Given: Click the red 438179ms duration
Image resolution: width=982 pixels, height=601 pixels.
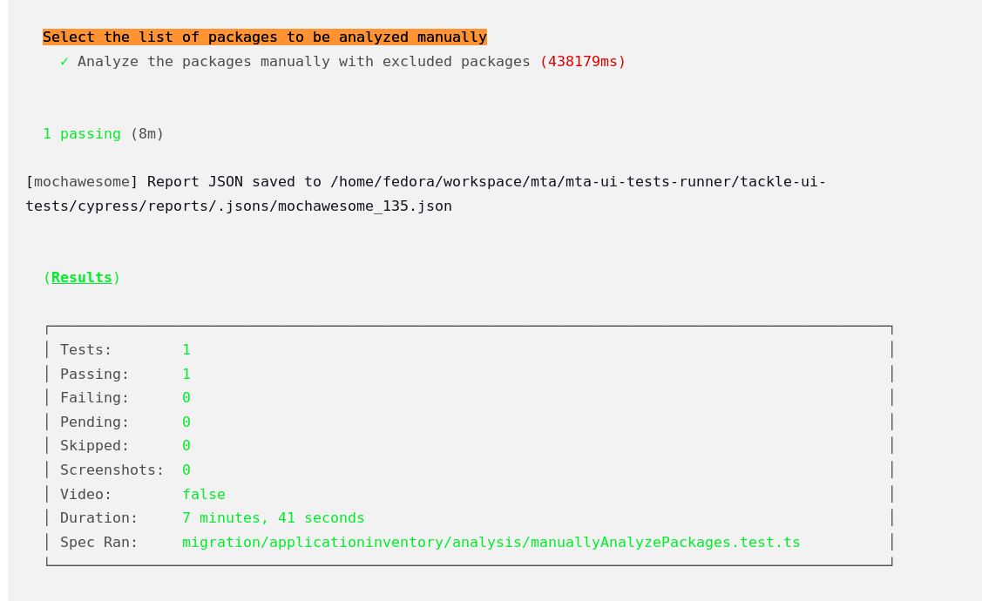Looking at the screenshot, I should coord(582,62).
